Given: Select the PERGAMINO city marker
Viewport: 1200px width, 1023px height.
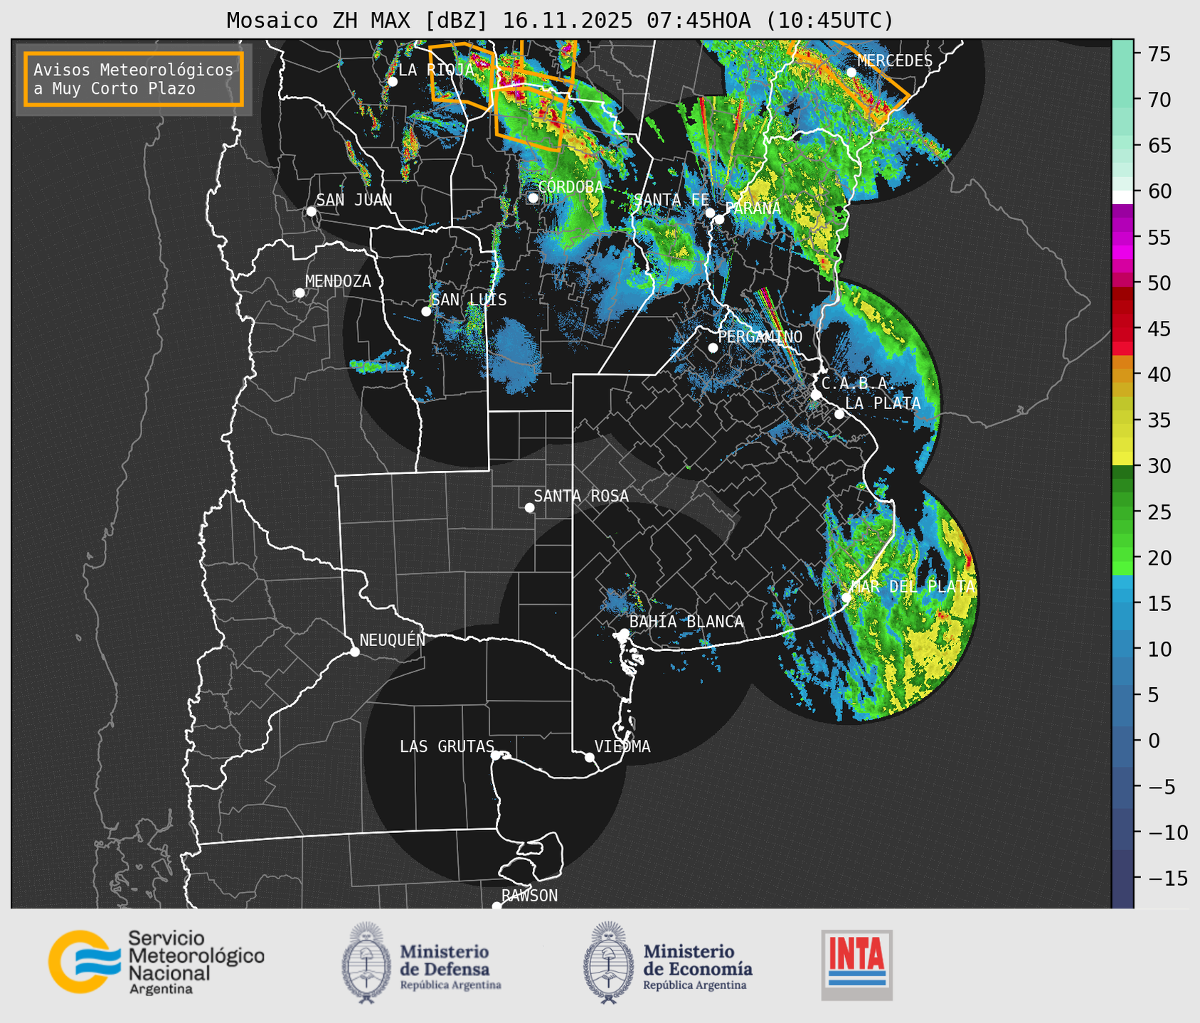Looking at the screenshot, I should click(x=713, y=348).
